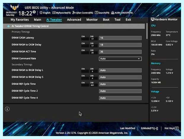
Task: Click the DRAM RAS# to RAS# Delay L field
Action: pyautogui.click(x=120, y=70)
